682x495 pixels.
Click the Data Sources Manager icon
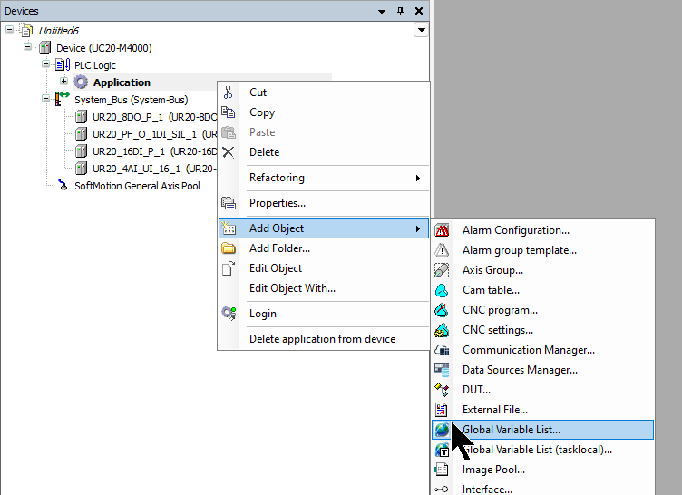click(x=442, y=370)
